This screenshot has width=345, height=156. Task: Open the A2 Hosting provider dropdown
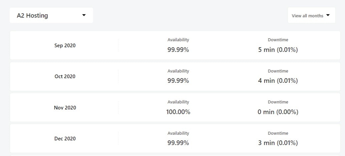[51, 15]
